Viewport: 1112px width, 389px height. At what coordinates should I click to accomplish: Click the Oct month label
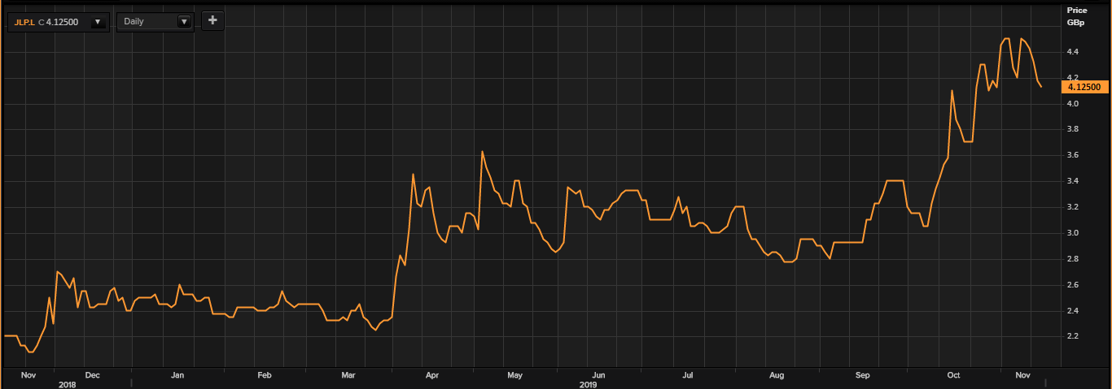[x=954, y=376]
